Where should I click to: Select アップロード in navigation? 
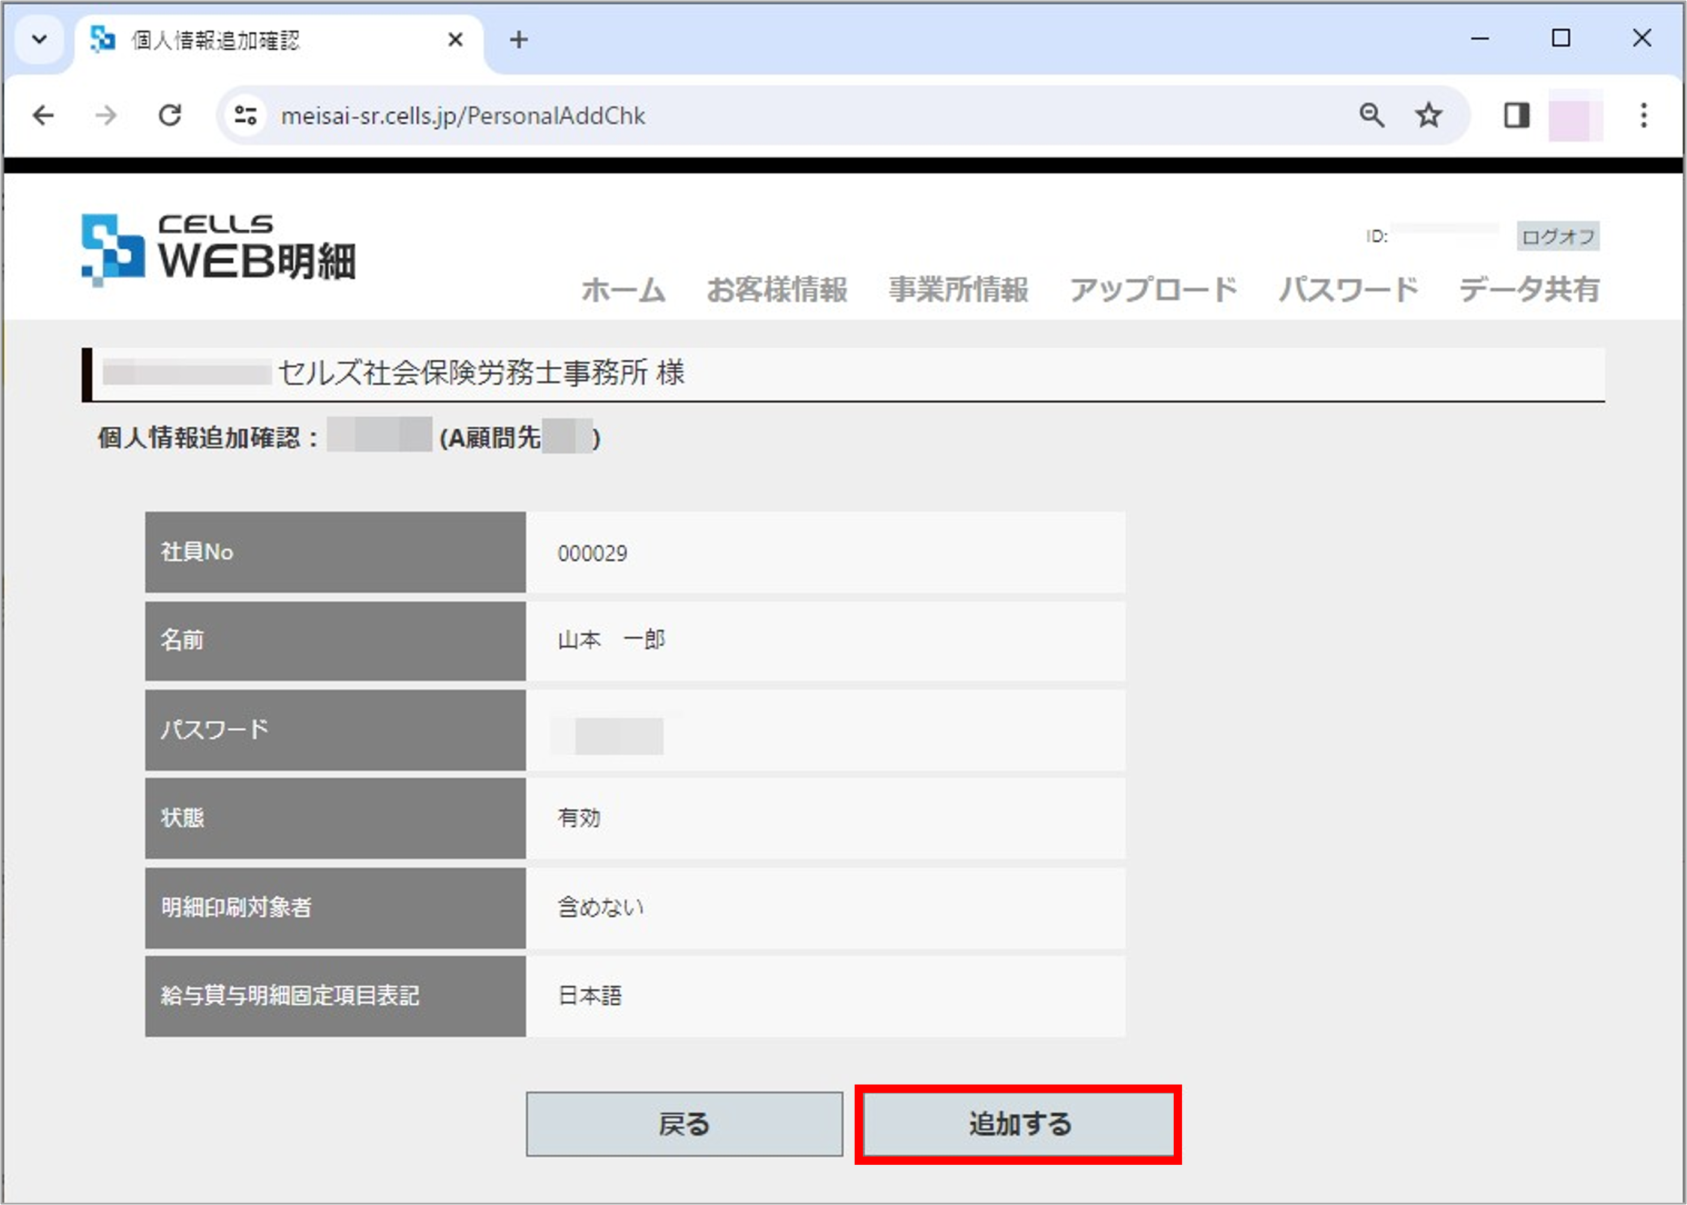click(x=1153, y=290)
